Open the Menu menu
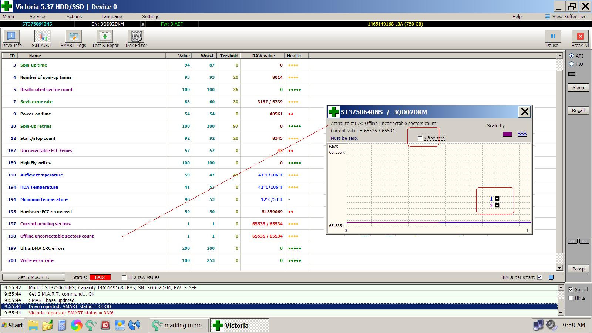The image size is (592, 333). [x=8, y=17]
